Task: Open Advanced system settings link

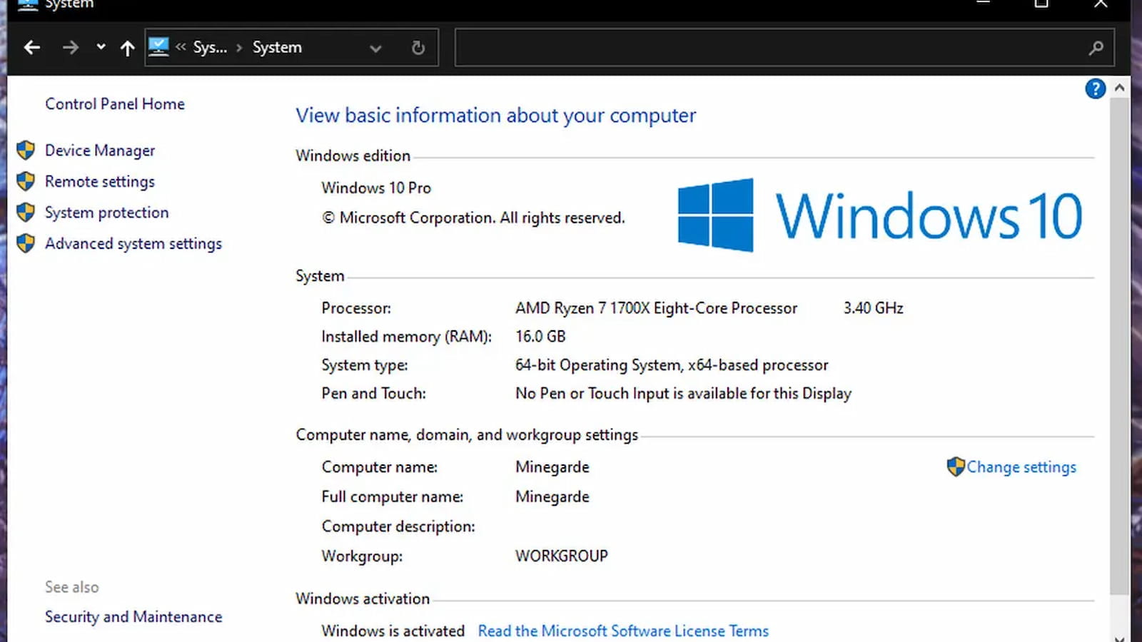Action: pos(133,244)
